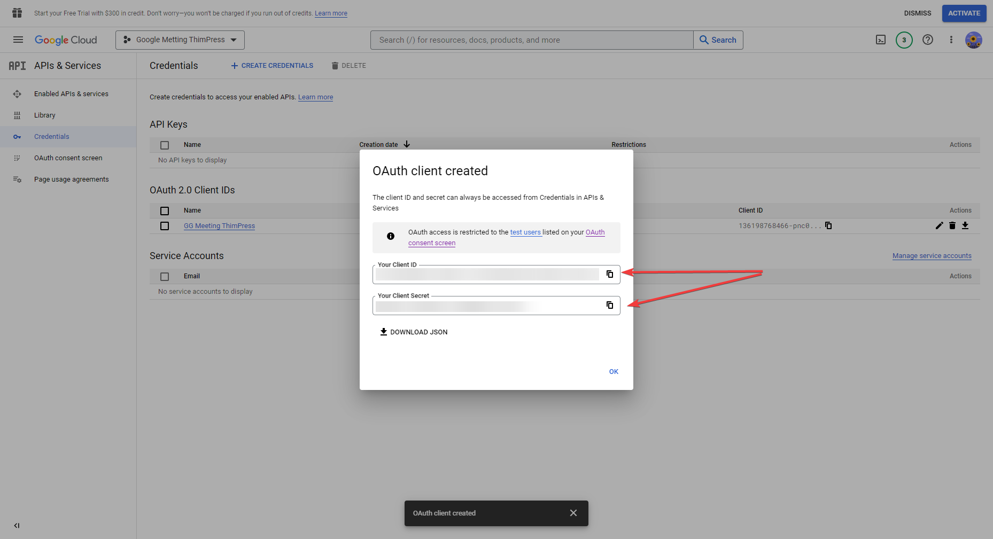This screenshot has width=993, height=539.
Task: Click the Google Cloud logo
Action: pos(66,40)
